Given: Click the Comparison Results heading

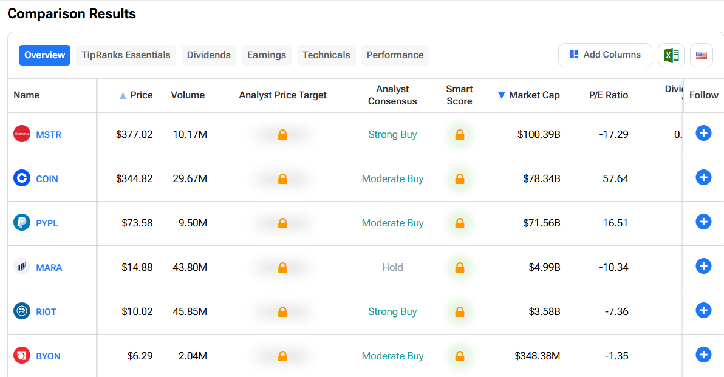Looking at the screenshot, I should tap(72, 14).
